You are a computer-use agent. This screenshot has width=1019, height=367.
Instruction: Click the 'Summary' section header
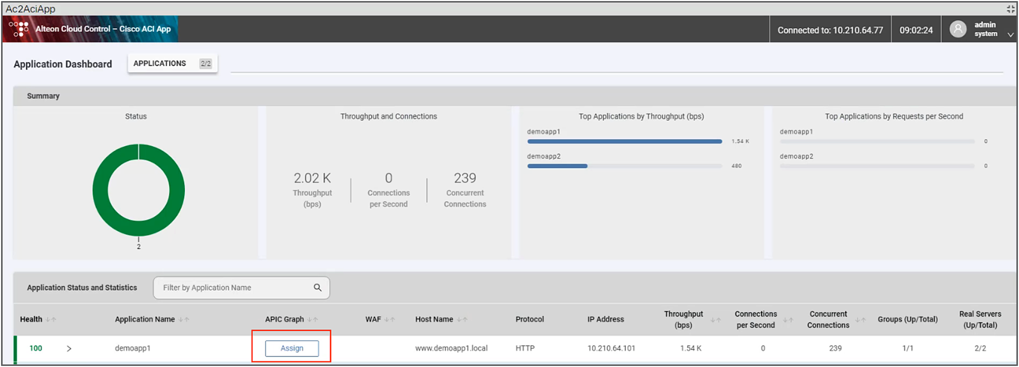pyautogui.click(x=43, y=96)
